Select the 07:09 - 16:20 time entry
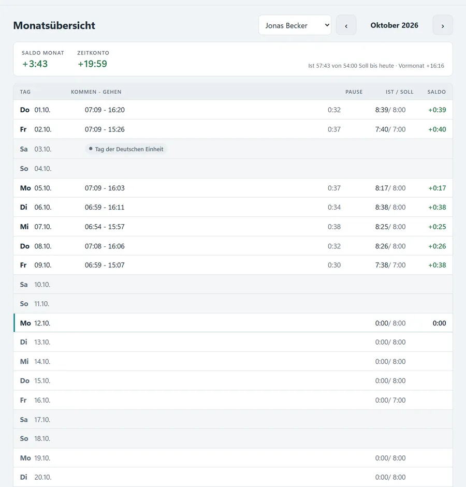 [105, 110]
